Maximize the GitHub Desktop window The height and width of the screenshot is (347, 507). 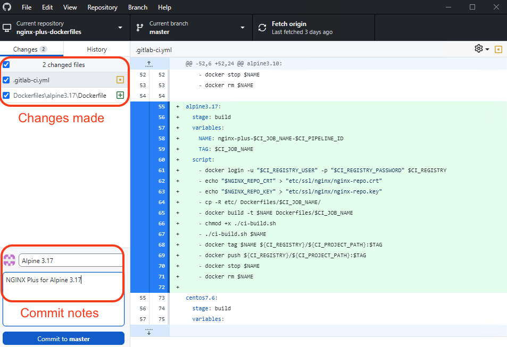(472, 7)
